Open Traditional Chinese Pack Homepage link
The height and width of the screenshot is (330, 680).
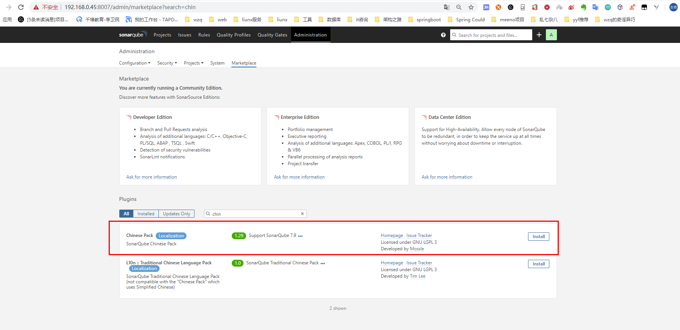click(x=392, y=263)
